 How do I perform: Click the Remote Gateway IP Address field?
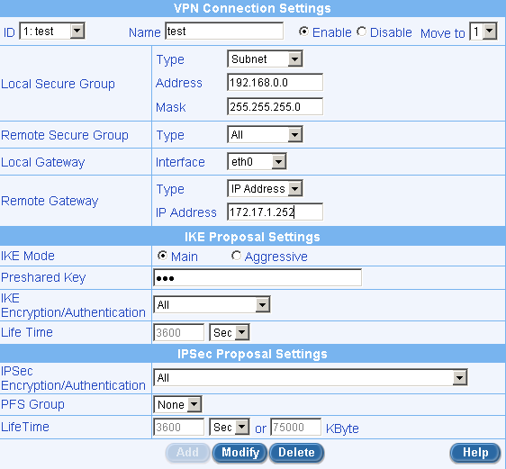pyautogui.click(x=275, y=212)
